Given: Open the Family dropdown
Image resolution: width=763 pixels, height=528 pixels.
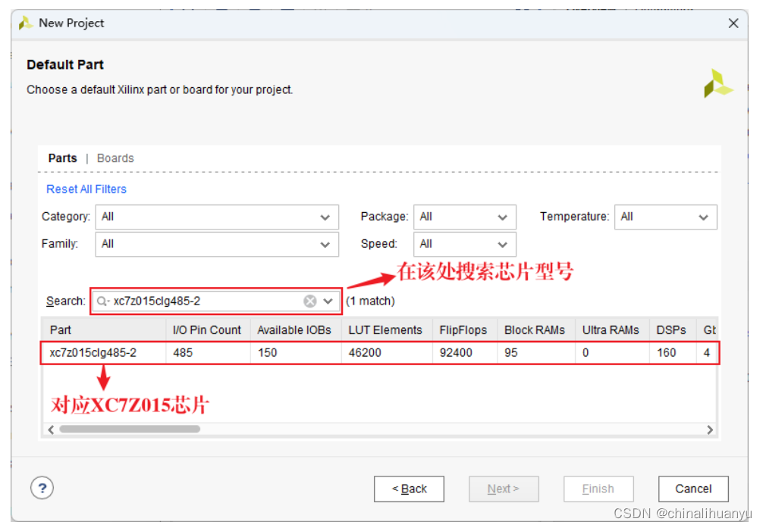Looking at the screenshot, I should (x=217, y=244).
